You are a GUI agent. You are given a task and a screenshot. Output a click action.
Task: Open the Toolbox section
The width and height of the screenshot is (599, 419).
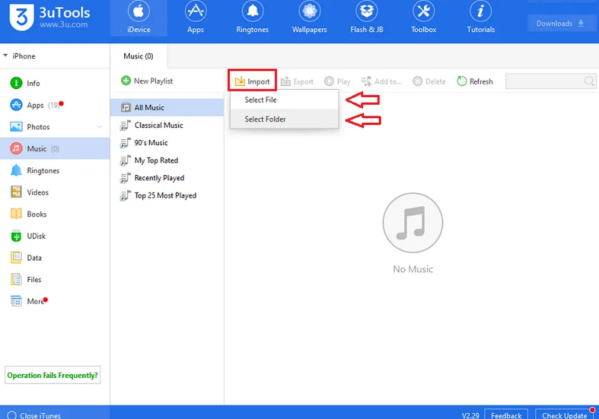pyautogui.click(x=423, y=17)
